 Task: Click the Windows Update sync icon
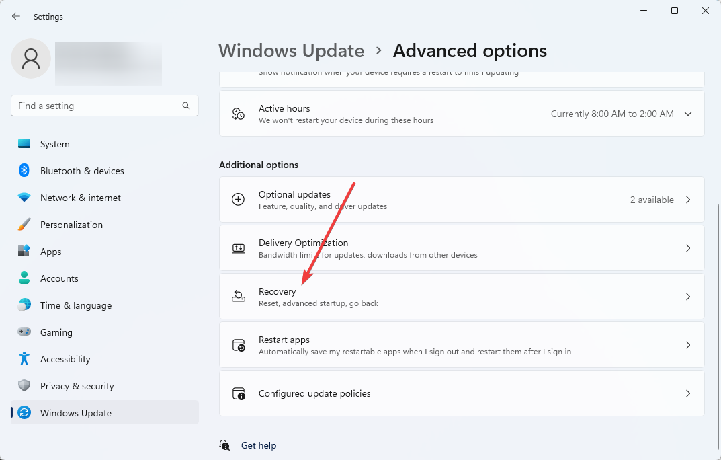click(24, 413)
